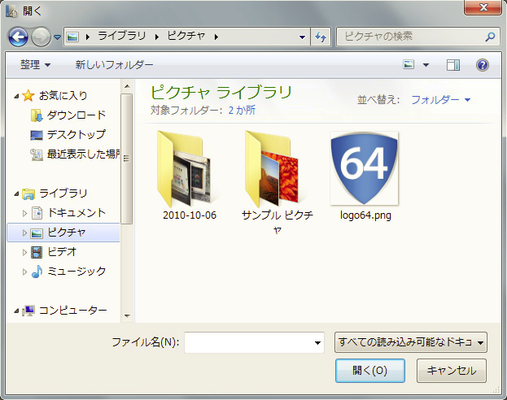
Task: Click the Back navigation arrow button
Action: 18,37
